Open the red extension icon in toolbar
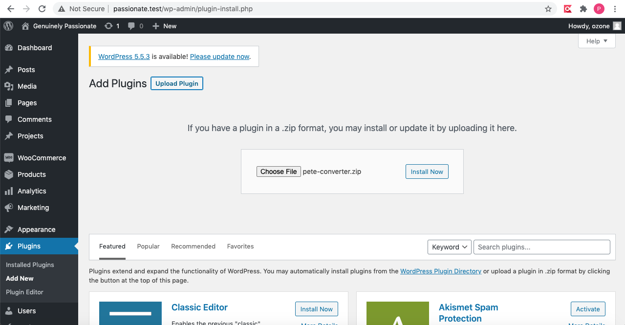The width and height of the screenshot is (625, 325). [568, 9]
